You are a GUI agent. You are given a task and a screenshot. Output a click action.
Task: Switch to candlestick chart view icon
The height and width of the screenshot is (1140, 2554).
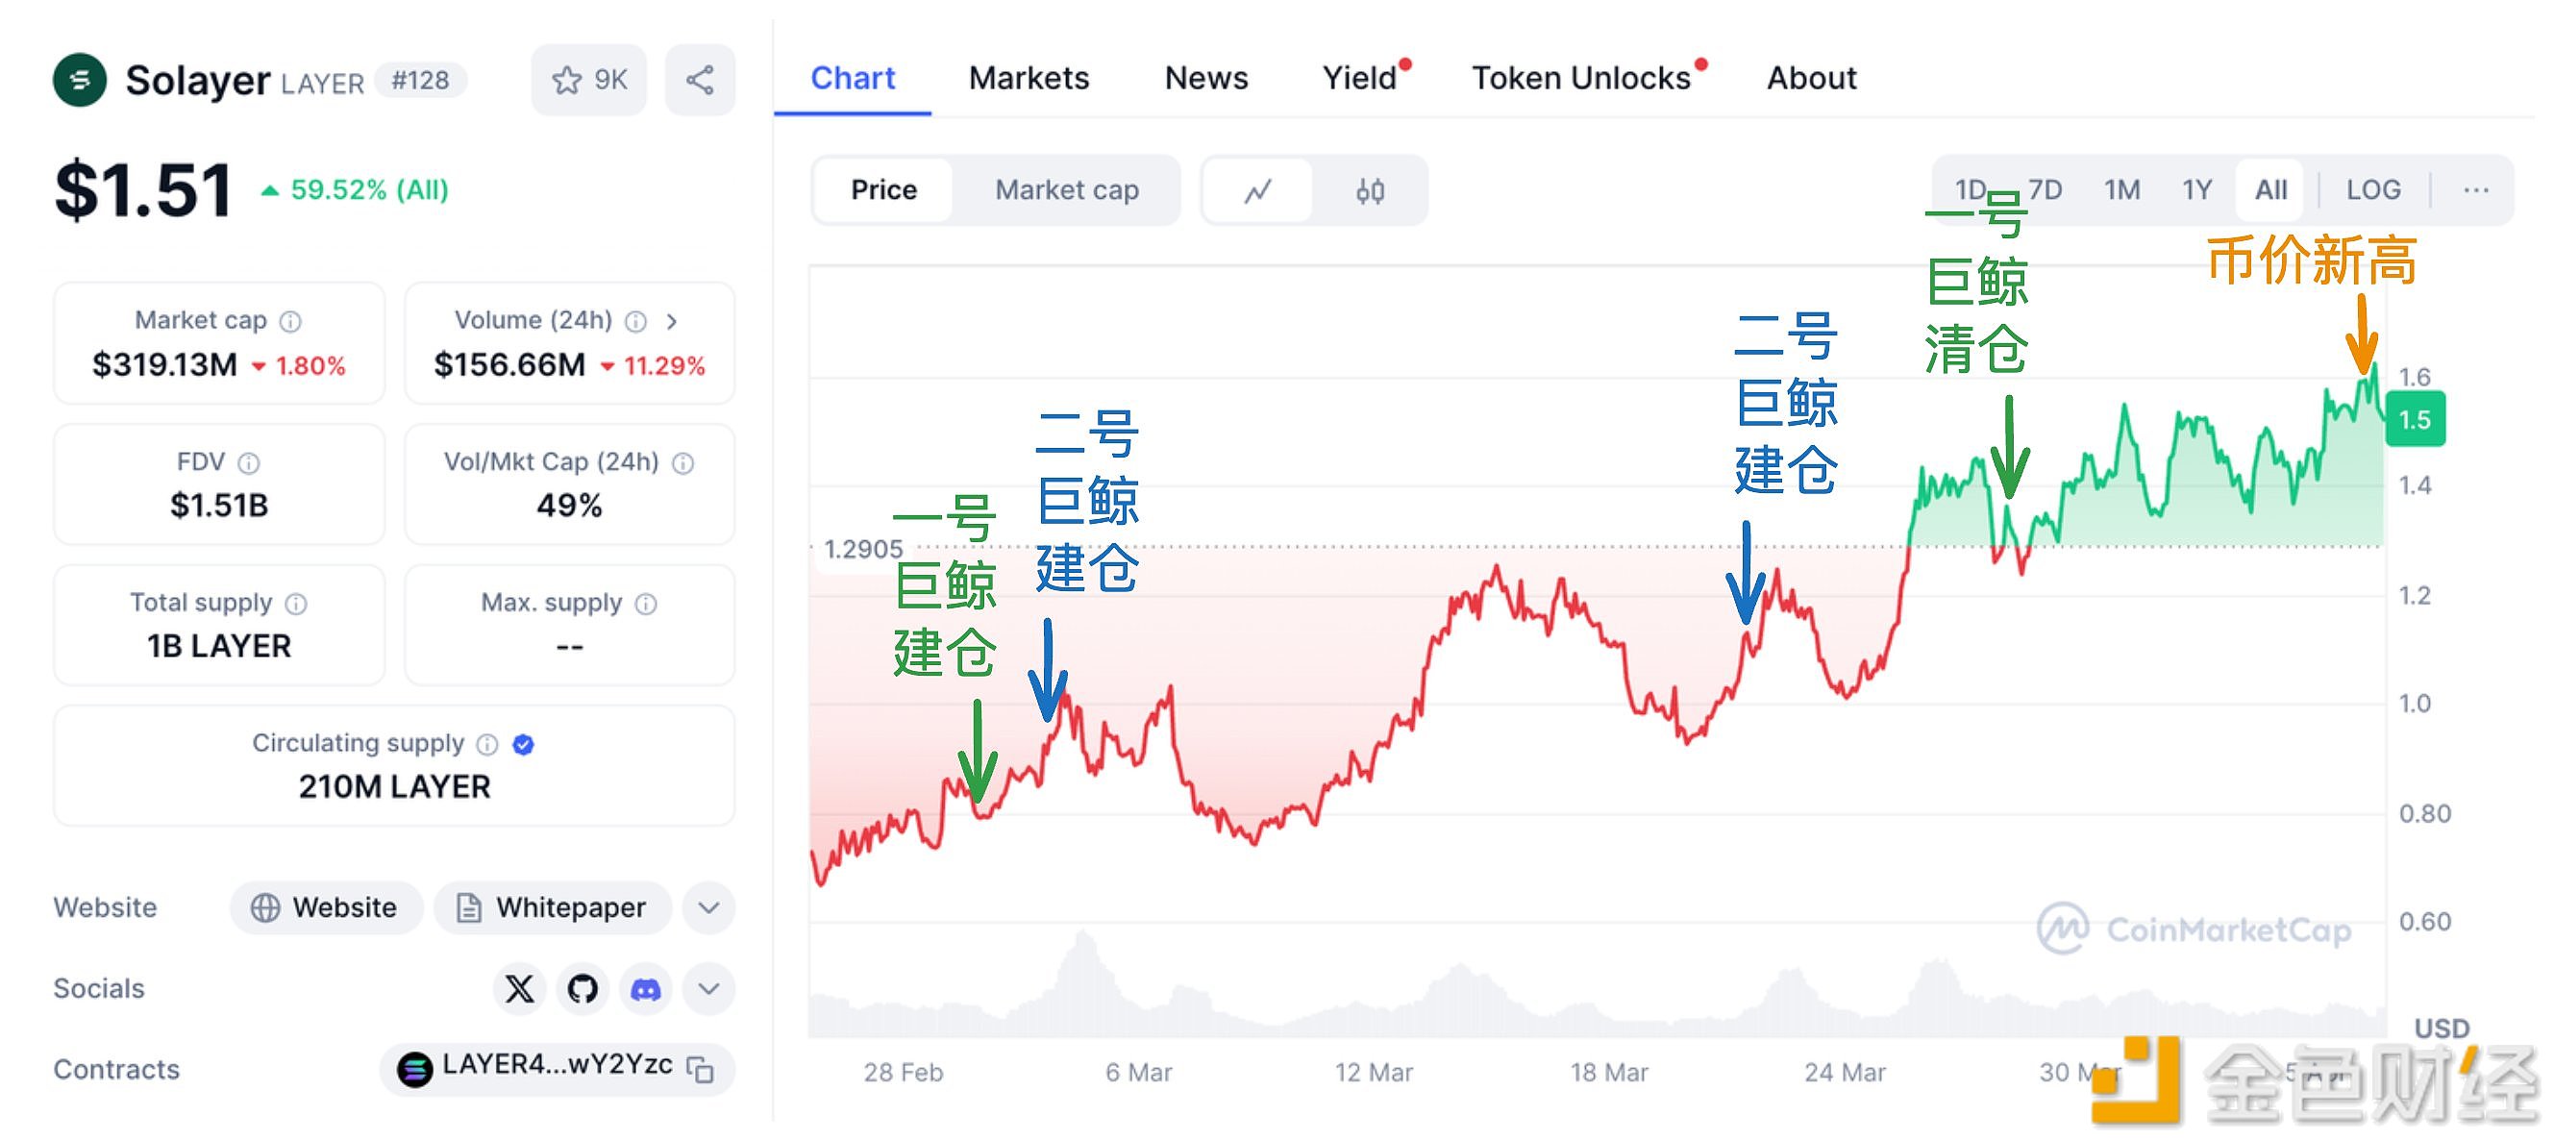point(1370,189)
